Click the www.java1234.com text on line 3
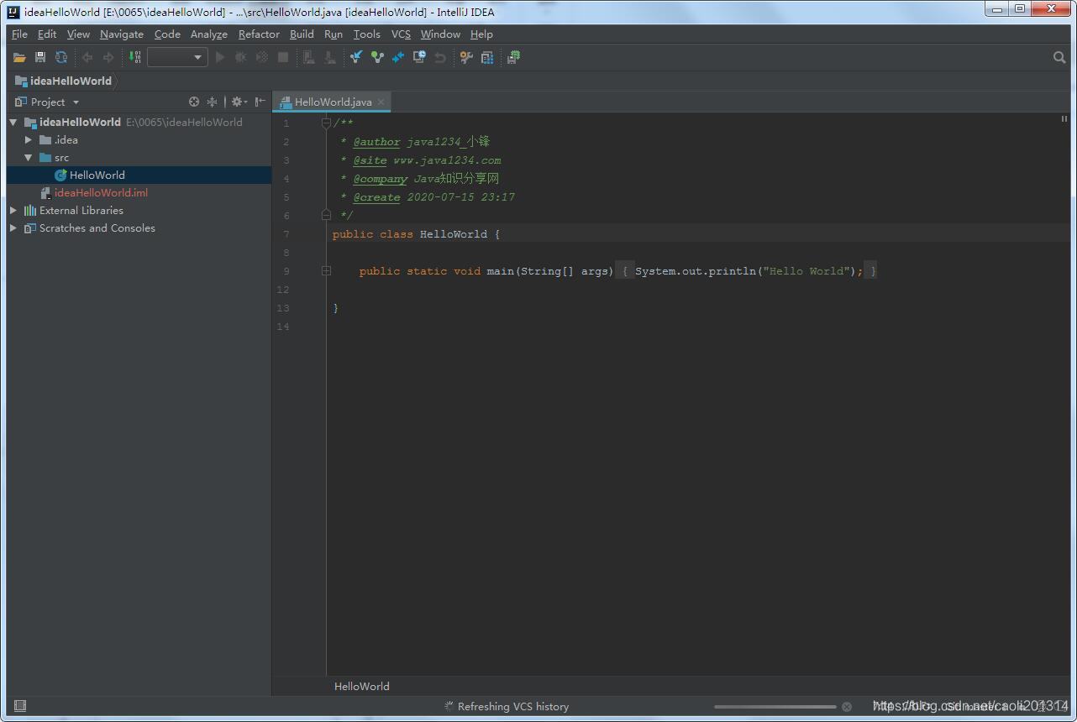The width and height of the screenshot is (1077, 722). [x=447, y=160]
